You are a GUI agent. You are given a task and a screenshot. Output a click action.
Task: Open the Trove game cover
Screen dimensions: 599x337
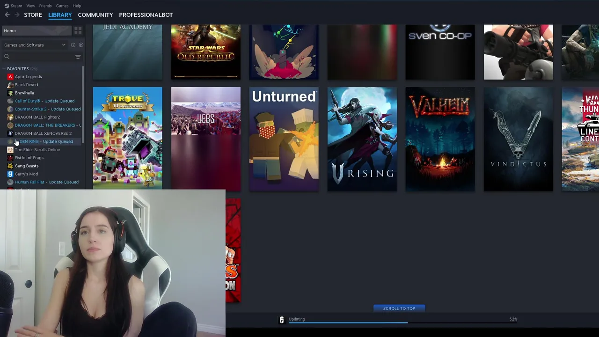point(128,139)
